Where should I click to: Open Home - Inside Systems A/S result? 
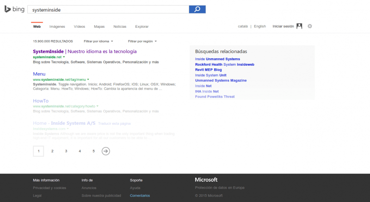click(64, 123)
